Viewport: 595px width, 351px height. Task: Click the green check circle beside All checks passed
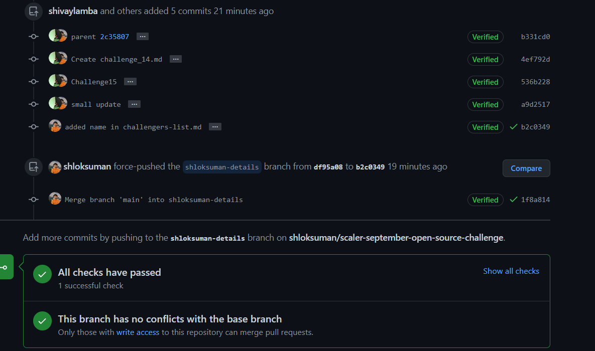pyautogui.click(x=42, y=274)
